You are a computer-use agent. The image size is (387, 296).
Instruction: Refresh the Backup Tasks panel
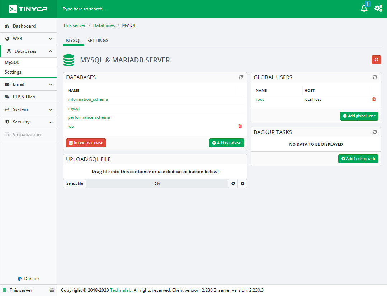375,132
